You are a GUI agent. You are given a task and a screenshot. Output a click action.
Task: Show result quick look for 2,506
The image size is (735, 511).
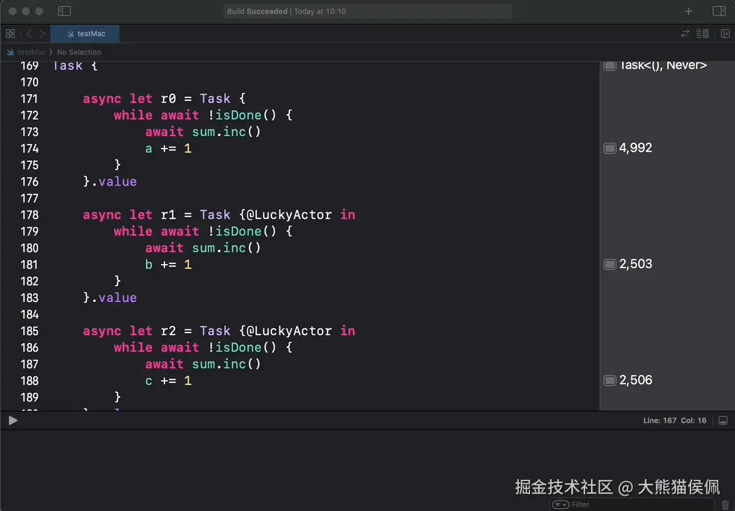pos(610,380)
